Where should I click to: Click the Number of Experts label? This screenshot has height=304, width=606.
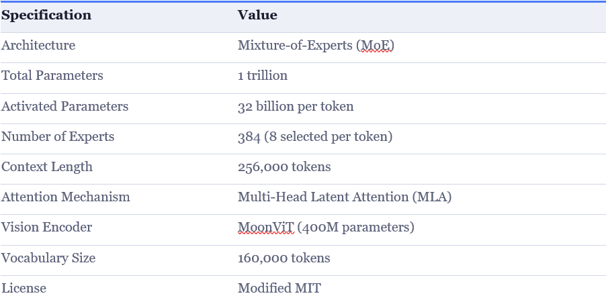[x=58, y=137]
